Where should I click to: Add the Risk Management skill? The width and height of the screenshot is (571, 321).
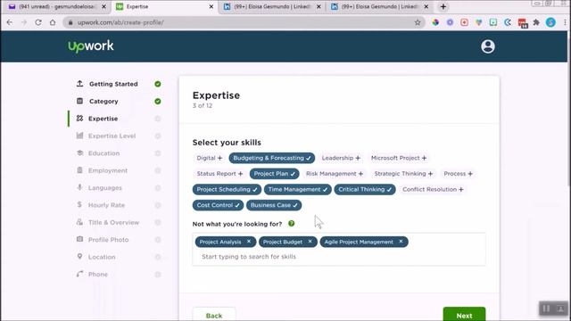point(335,174)
